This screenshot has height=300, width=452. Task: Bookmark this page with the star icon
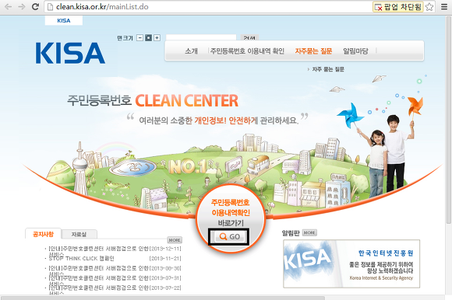(429, 7)
